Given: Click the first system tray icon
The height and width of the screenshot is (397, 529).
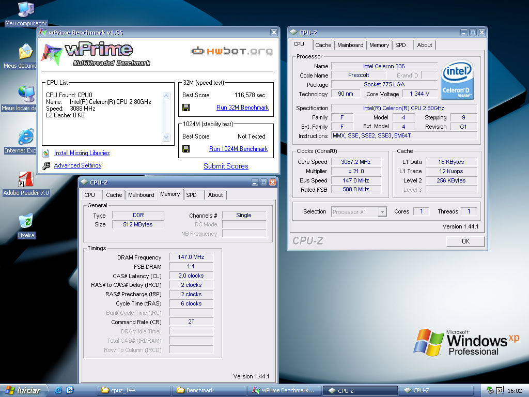Looking at the screenshot, I should coord(490,391).
